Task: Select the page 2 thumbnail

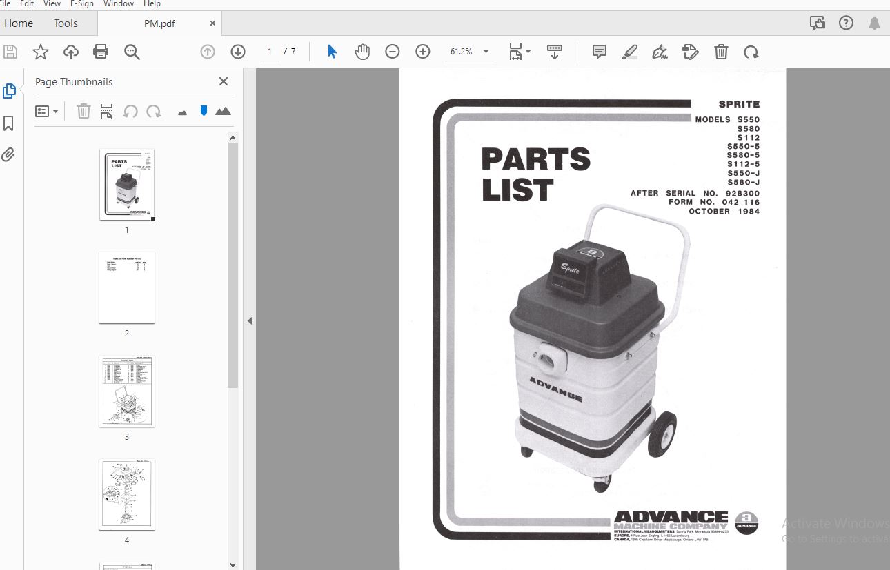Action: [127, 288]
